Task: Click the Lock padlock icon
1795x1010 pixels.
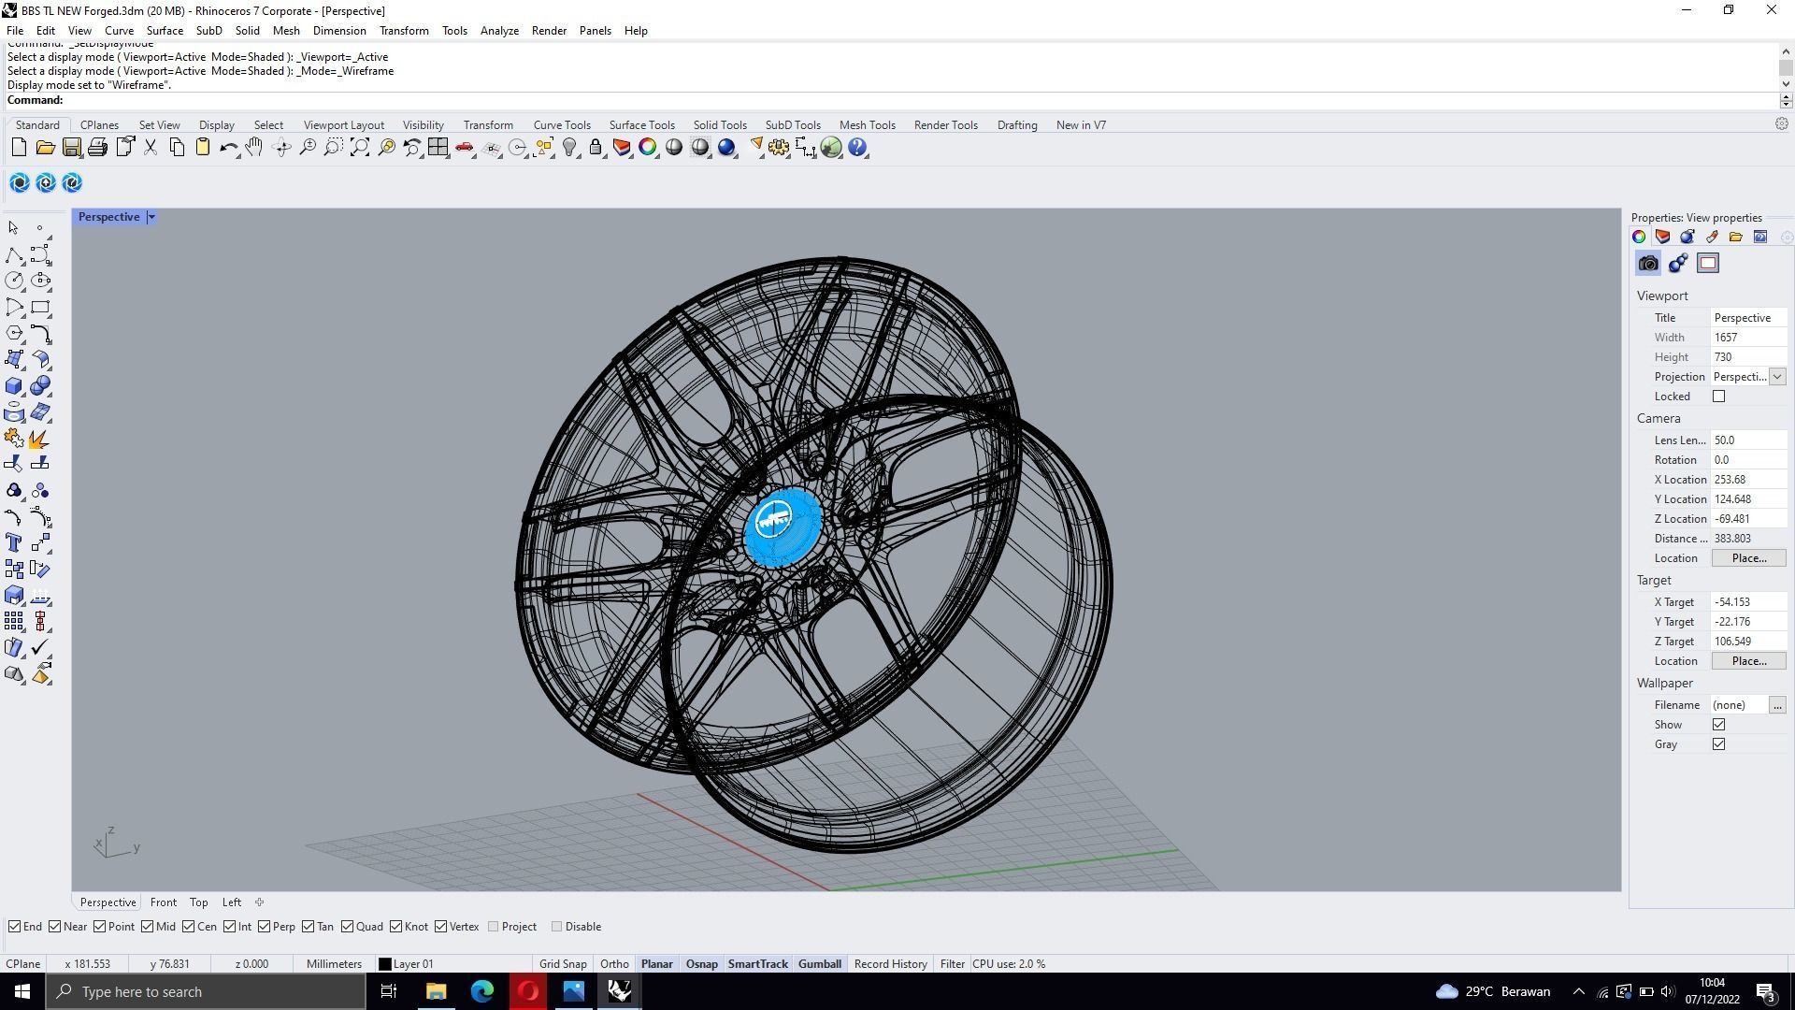Action: click(x=596, y=148)
